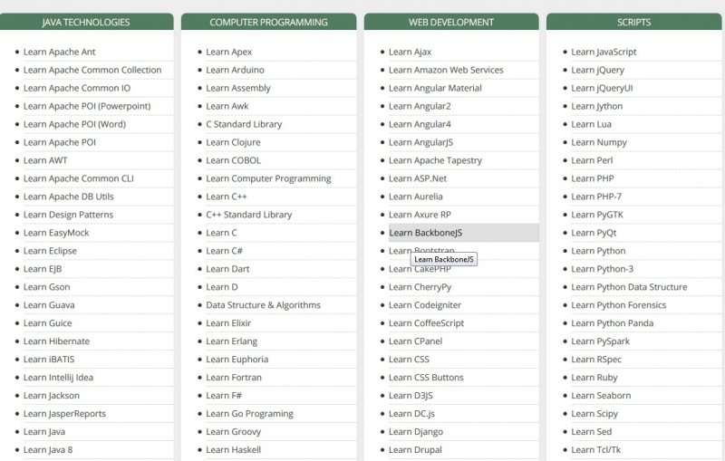The width and height of the screenshot is (725, 461).
Task: Click the Web Development column header
Action: pos(451,22)
